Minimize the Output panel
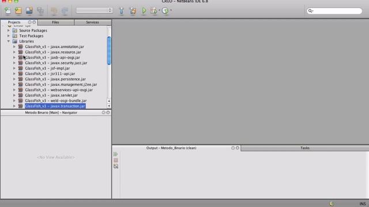Viewport: 369px width, 207px height. pyautogui.click(x=233, y=148)
